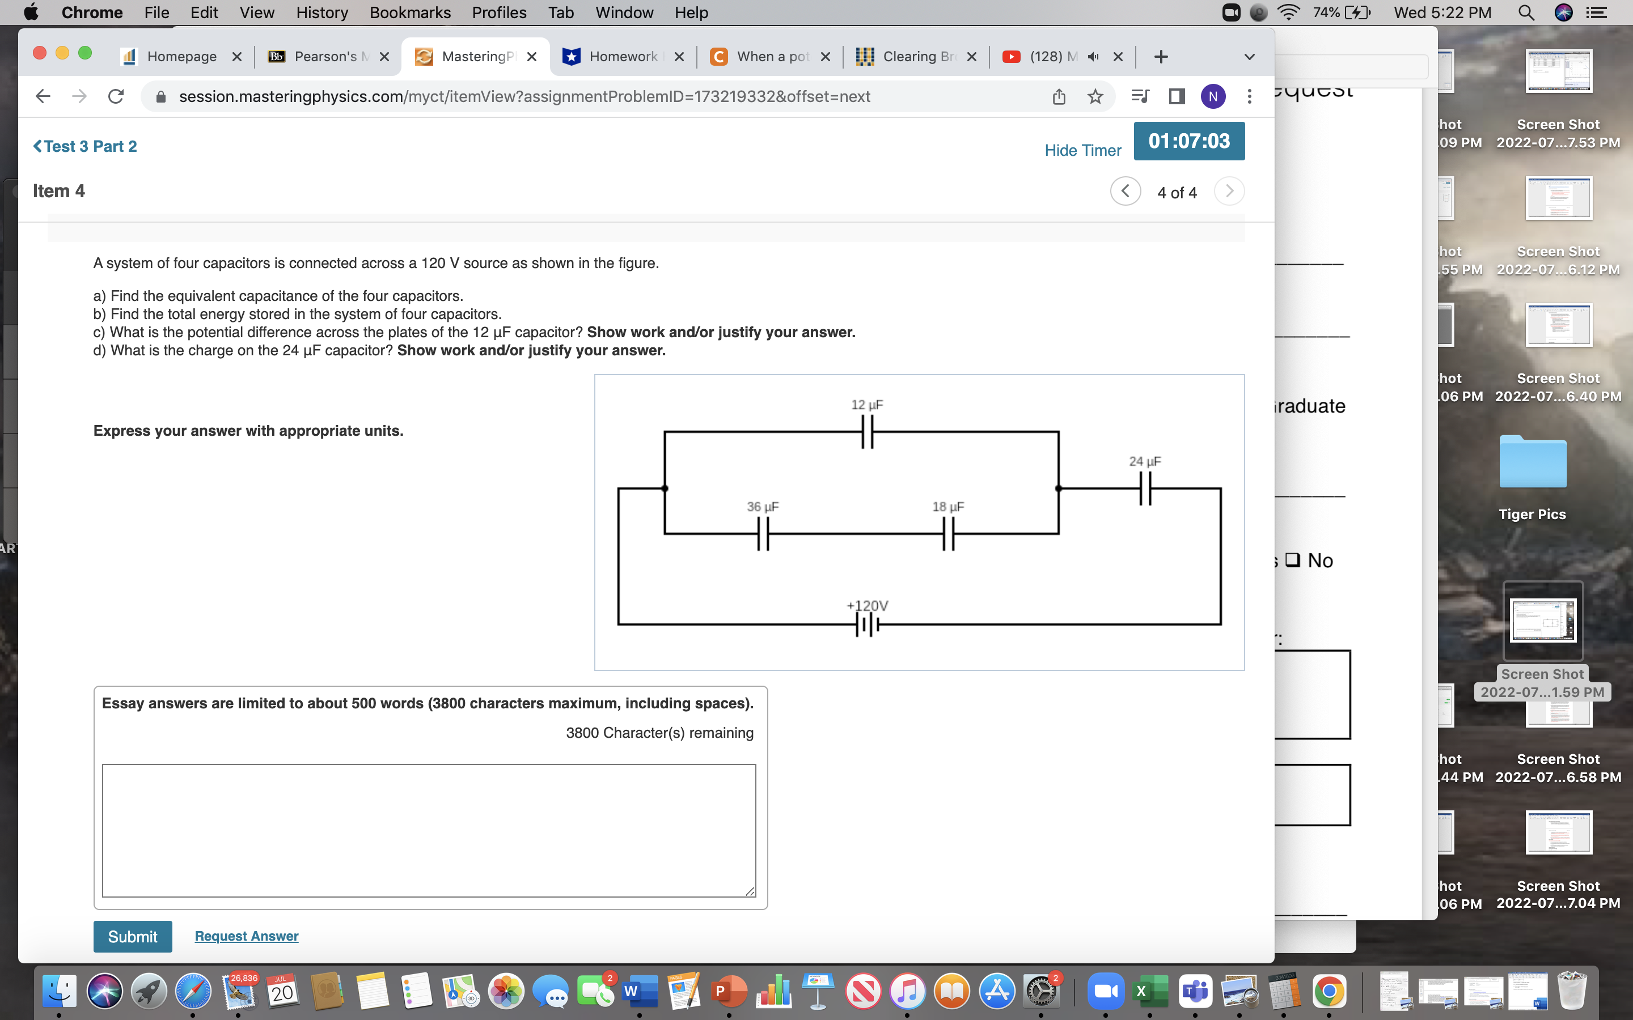Screen dimensions: 1633x1020
Task: Click the browser reload icon
Action: pos(116,96)
